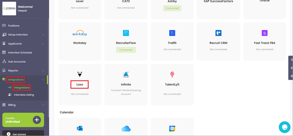
Task: Expand the Billing submenu chevron
Action: 43,105
